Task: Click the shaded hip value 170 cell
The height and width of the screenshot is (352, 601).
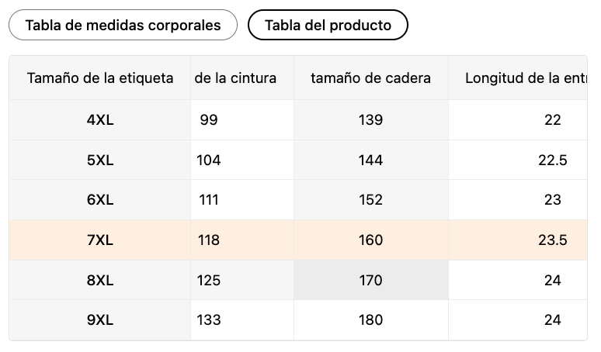Action: point(371,281)
